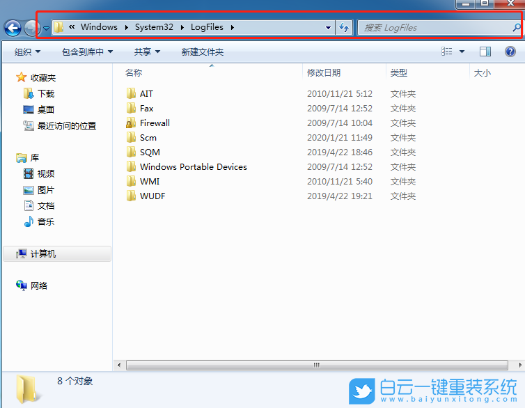Click the Scm folder icon
The height and width of the screenshot is (408, 525).
(131, 137)
